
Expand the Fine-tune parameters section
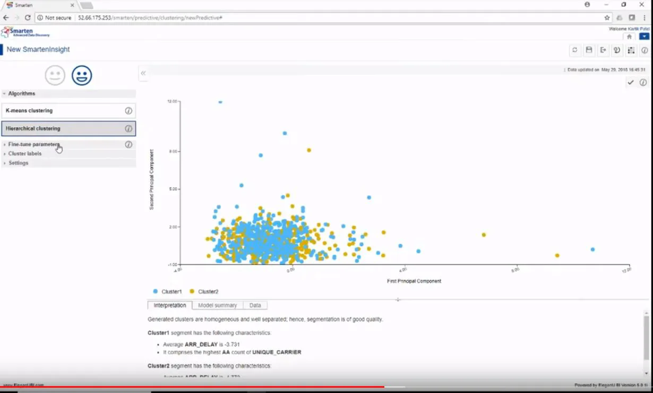(x=34, y=144)
